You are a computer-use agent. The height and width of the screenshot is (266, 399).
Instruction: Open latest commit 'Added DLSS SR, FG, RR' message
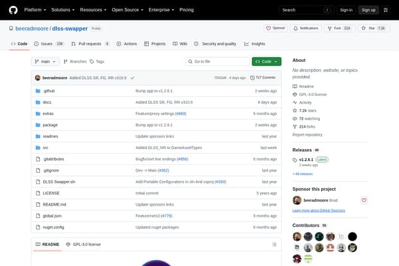tap(98, 78)
